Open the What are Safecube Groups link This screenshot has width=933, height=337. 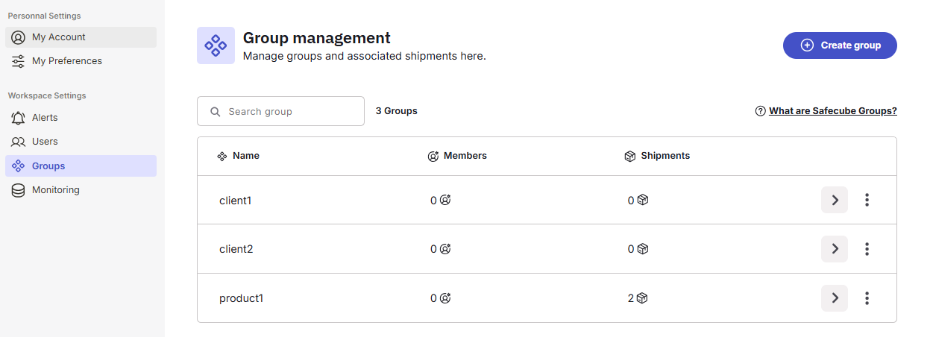click(x=832, y=111)
